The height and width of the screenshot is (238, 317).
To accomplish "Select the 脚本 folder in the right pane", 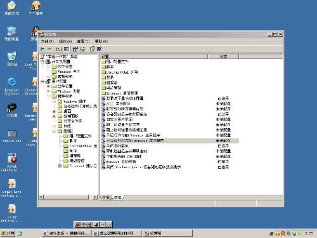I will point(110,67).
